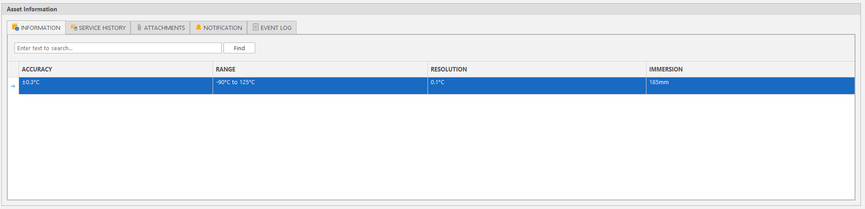Sort by the IMMERSION column header
This screenshot has width=865, height=209.
click(750, 69)
